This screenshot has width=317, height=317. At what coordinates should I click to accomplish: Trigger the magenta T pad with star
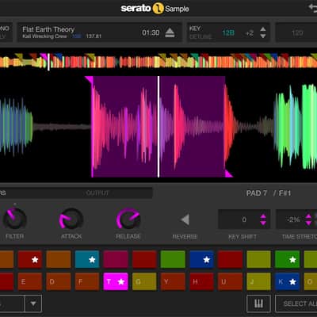(x=116, y=281)
